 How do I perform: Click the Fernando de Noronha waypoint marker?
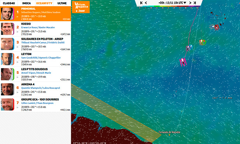169,135
